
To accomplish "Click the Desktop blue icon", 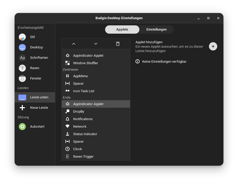I will click(x=22, y=47).
